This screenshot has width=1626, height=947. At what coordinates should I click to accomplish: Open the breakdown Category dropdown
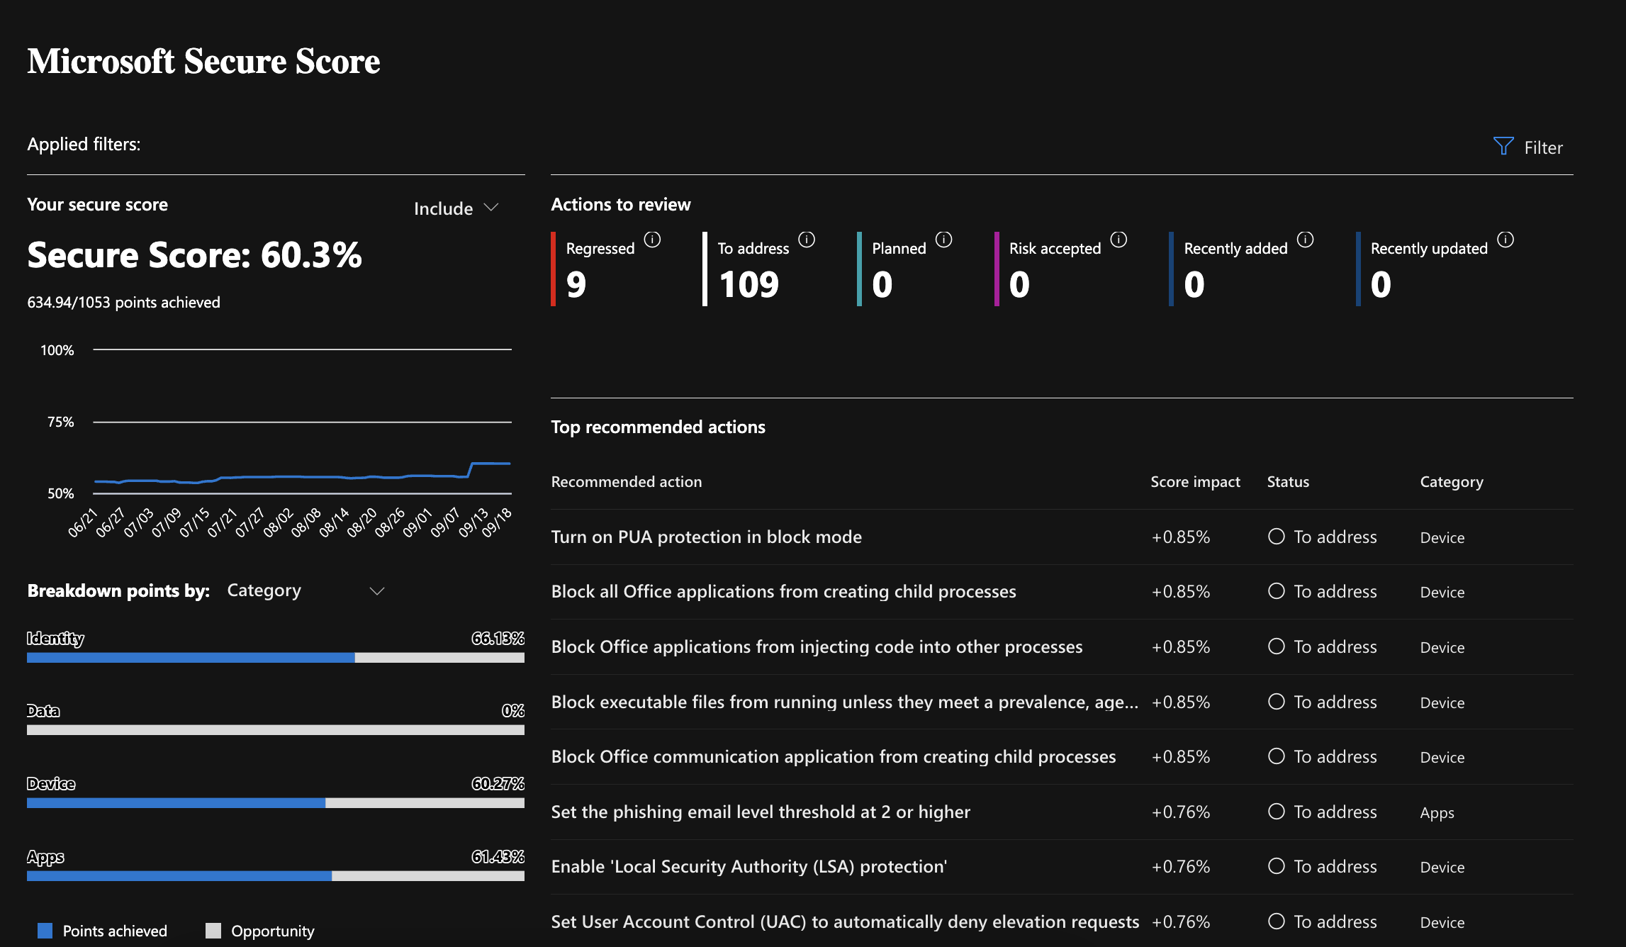point(305,590)
